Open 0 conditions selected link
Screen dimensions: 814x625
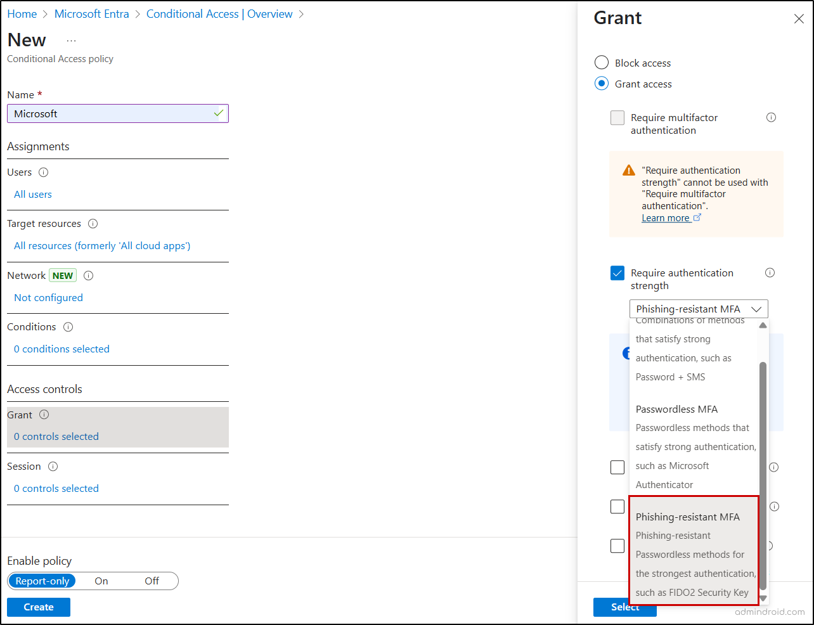click(61, 349)
